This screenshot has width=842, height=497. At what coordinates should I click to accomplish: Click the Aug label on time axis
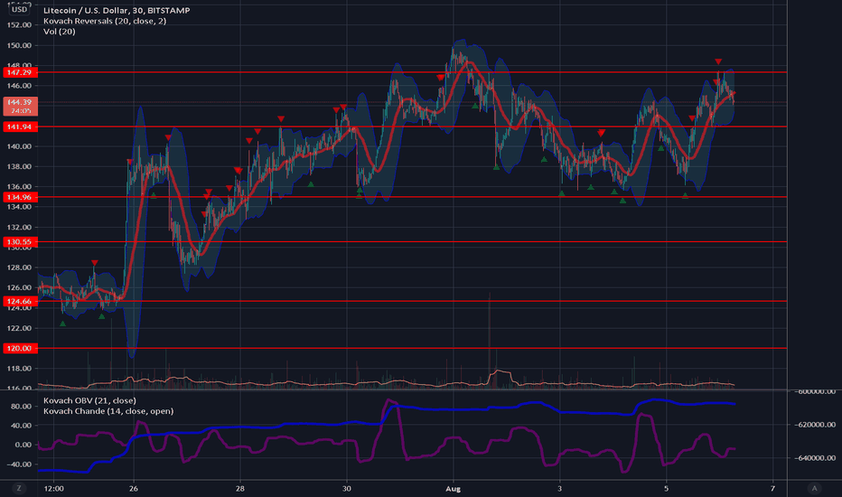click(x=454, y=489)
